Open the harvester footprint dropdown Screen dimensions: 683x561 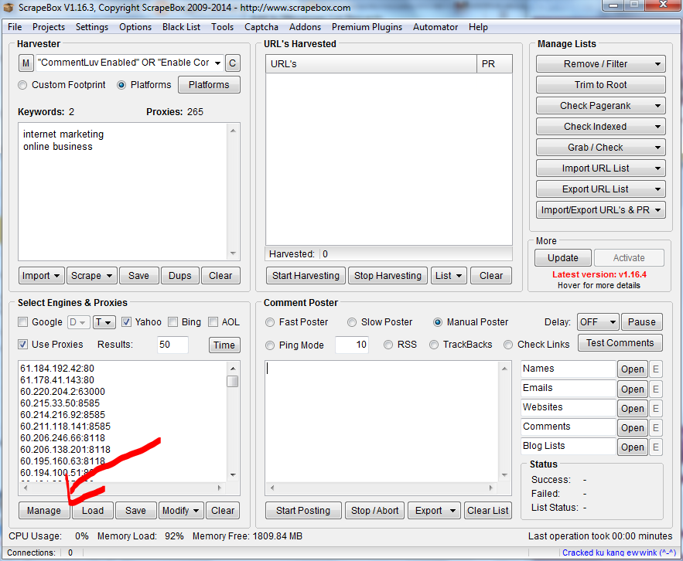point(217,63)
